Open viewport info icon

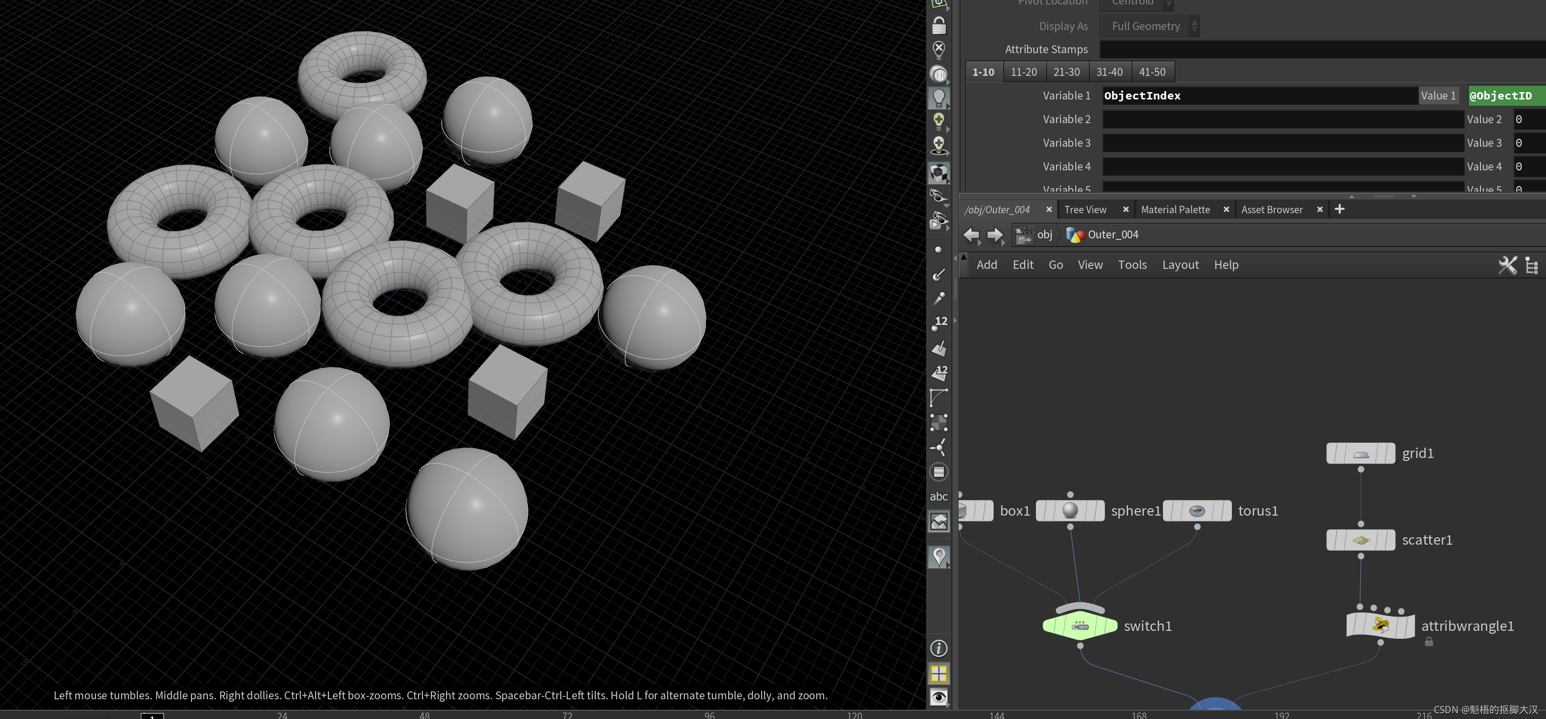(938, 648)
